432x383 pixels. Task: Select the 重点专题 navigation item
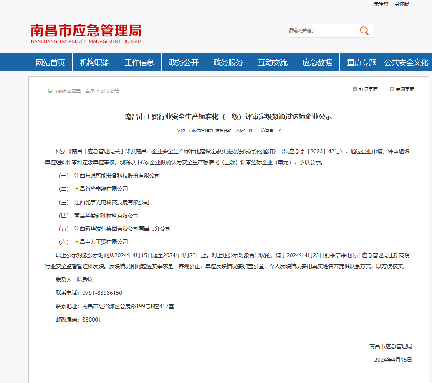361,63
